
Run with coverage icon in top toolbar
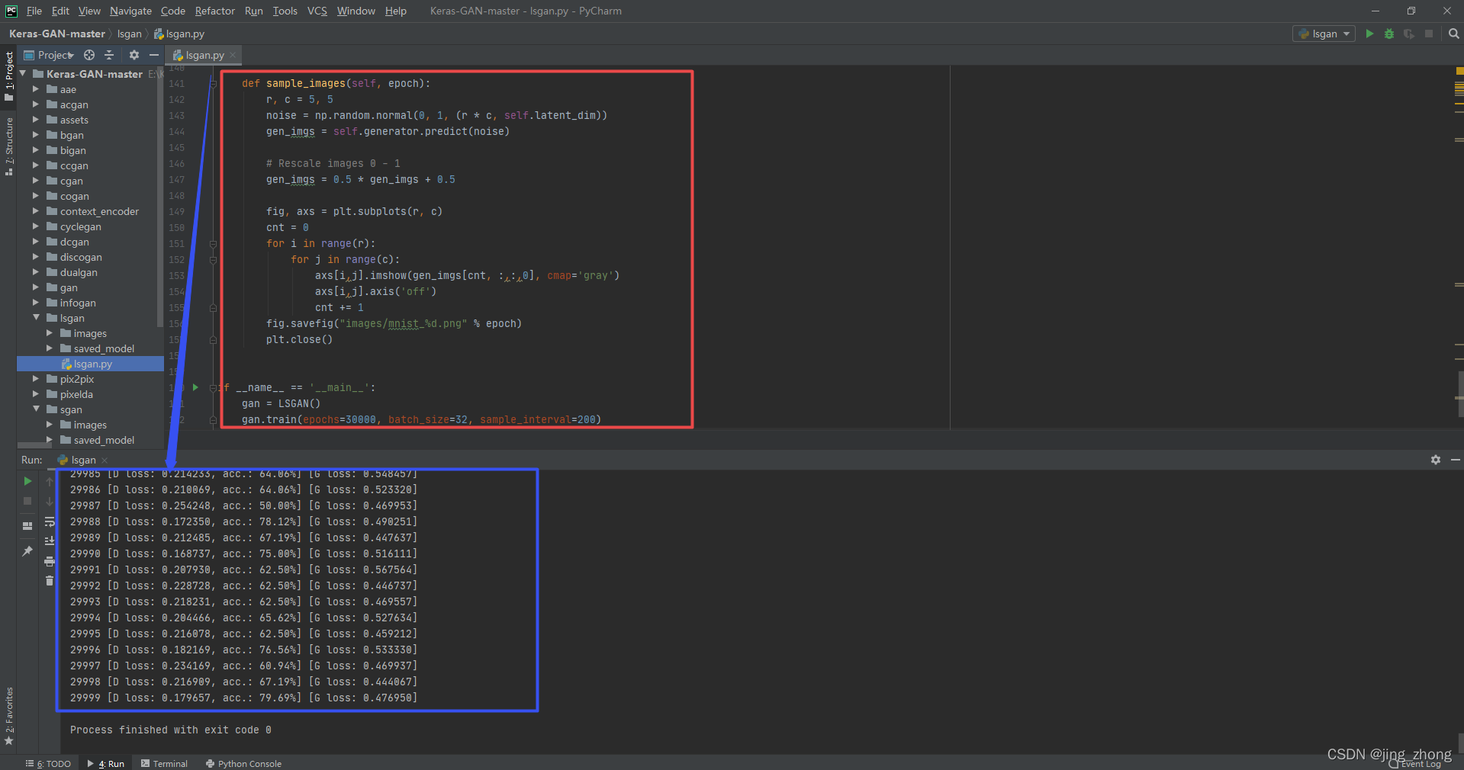[1409, 34]
